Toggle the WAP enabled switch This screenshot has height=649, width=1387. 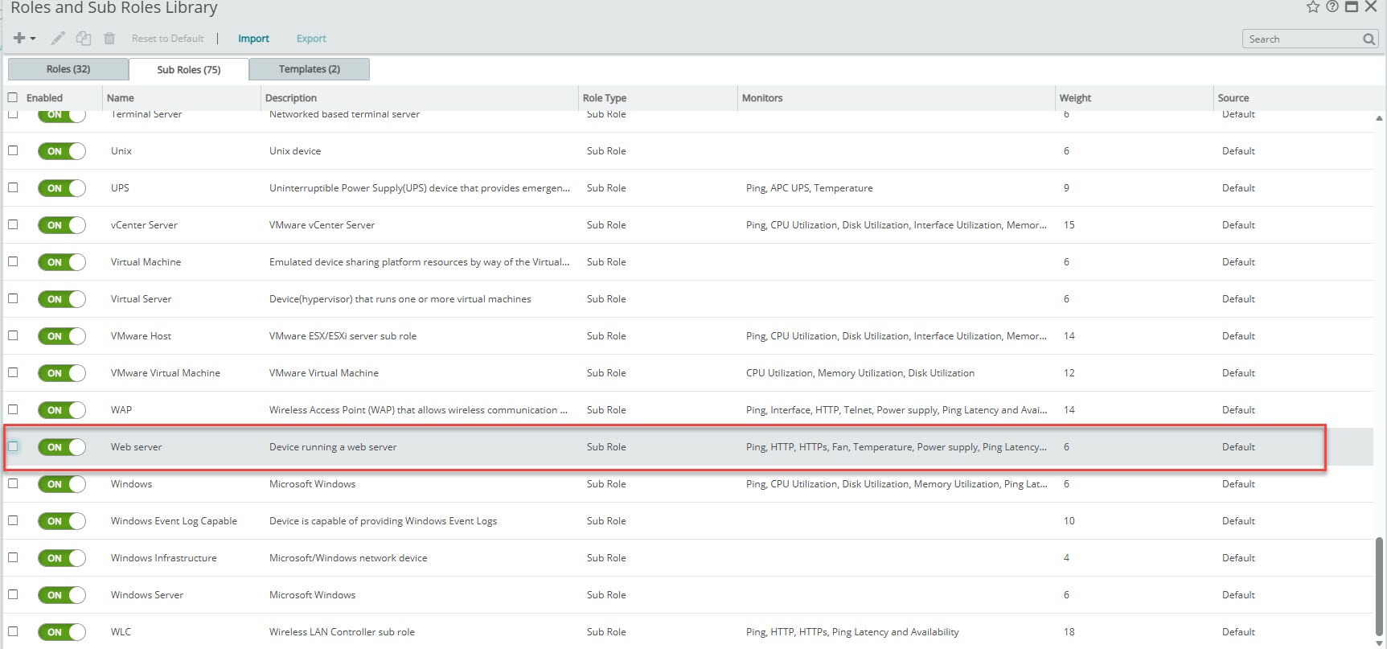62,410
